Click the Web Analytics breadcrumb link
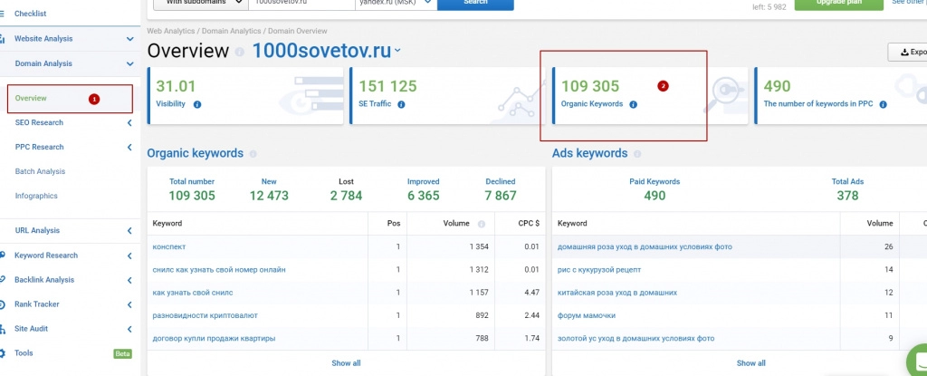Viewport: 927px width, 376px height. coord(171,31)
